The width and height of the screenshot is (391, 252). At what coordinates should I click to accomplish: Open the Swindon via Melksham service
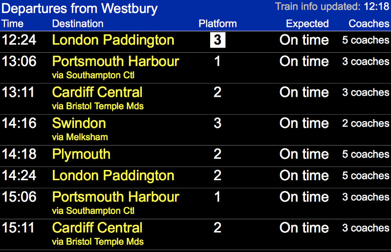click(x=79, y=123)
